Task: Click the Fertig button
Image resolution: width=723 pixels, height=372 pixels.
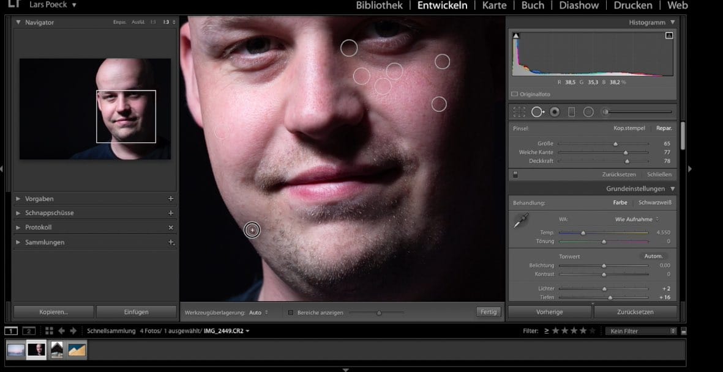Action: pyautogui.click(x=488, y=312)
